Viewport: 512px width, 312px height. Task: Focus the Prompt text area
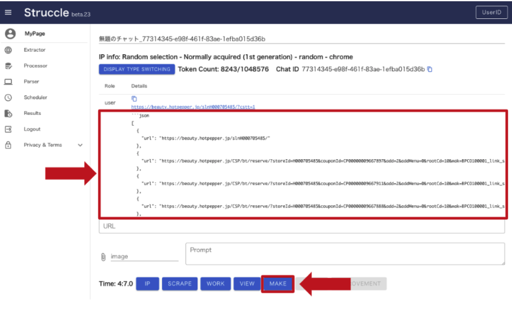click(x=345, y=254)
